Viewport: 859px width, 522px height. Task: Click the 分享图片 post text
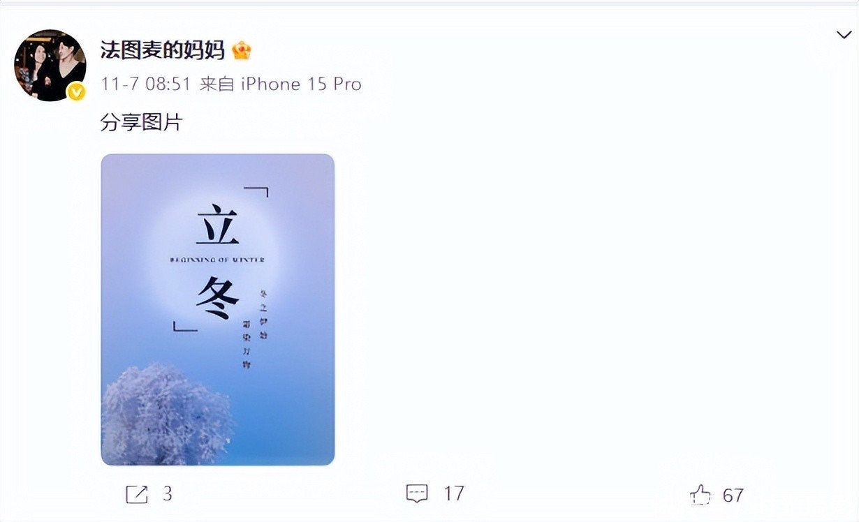[x=142, y=123]
